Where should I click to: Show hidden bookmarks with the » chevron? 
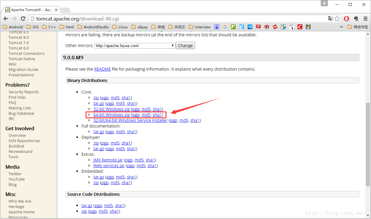[x=342, y=27]
